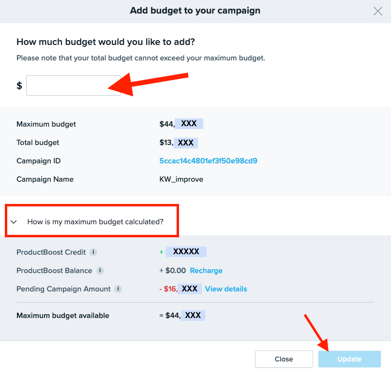Click the Pending Campaign Amount info icon
This screenshot has width=391, height=376.
pyautogui.click(x=118, y=289)
